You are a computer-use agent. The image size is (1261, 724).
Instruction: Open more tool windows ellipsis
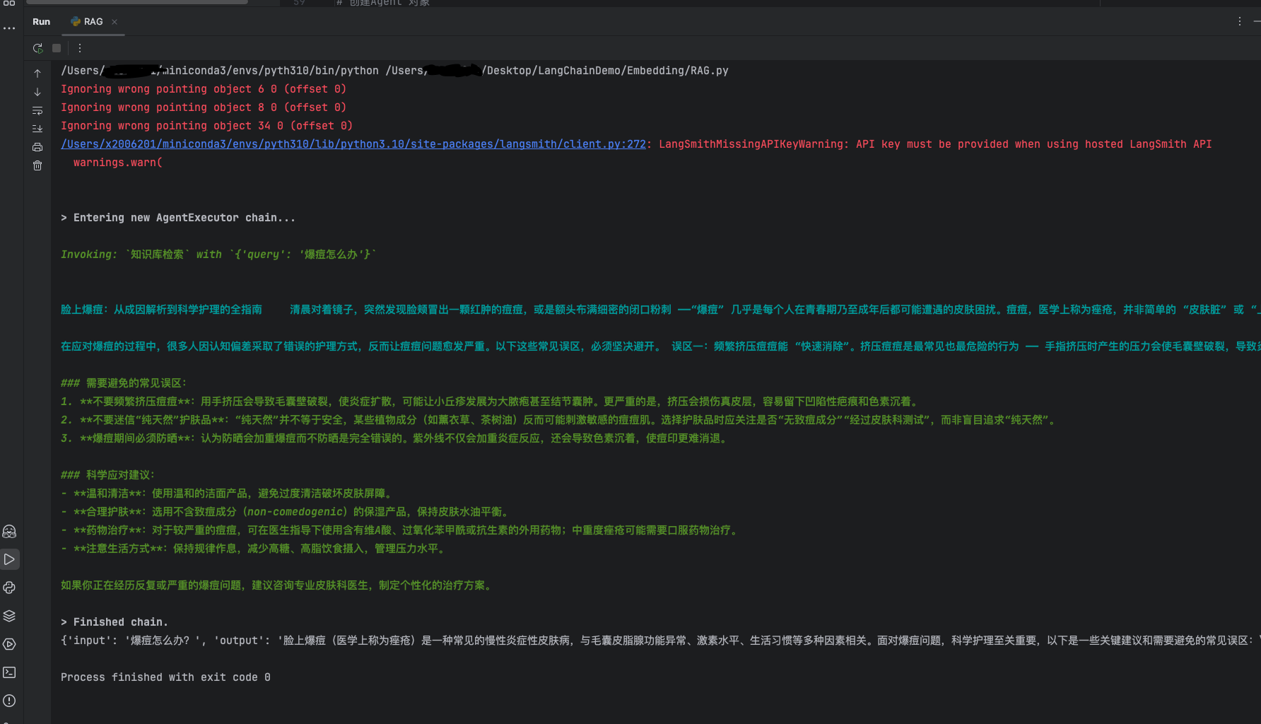9,28
